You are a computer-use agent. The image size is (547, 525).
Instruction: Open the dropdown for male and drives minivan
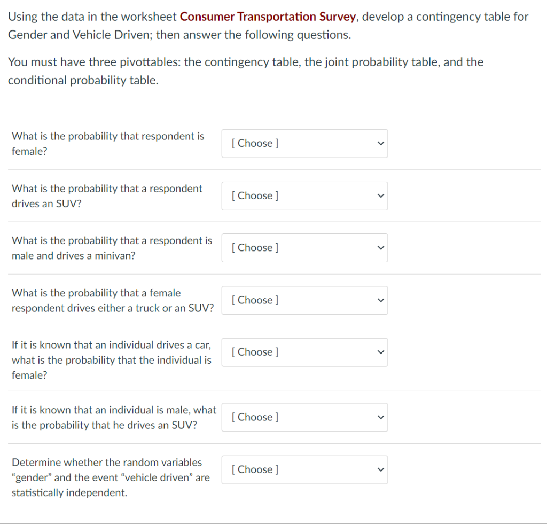point(304,248)
